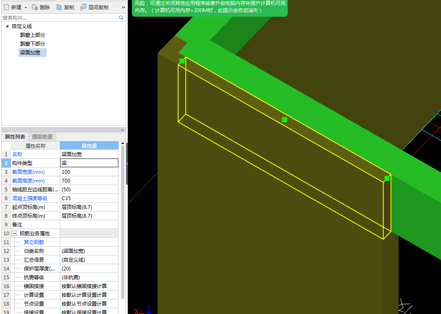Select 飘窗下部分 in the component tree
Viewport: 441px width, 314px height.
pyautogui.click(x=32, y=44)
